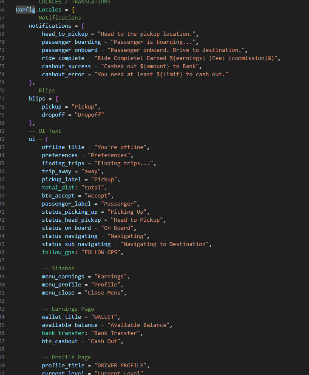
Task: Click the "Close Menu" string
Action: [104, 293]
